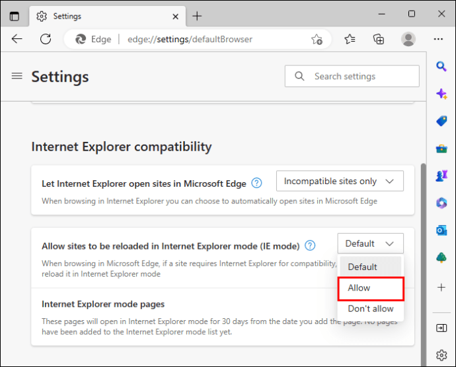The width and height of the screenshot is (456, 367).
Task: Click help icon beside IE mode setting
Action: 310,246
